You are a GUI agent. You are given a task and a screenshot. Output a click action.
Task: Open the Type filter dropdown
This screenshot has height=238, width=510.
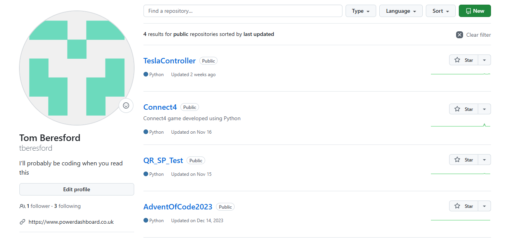tap(361, 11)
